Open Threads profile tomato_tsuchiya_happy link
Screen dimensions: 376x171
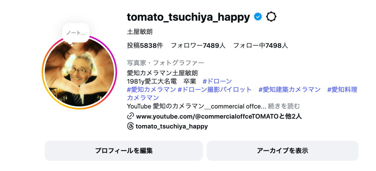tap(172, 126)
